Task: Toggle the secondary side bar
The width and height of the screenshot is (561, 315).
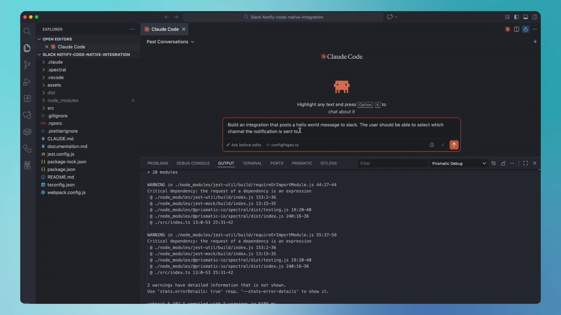Action: point(534,17)
